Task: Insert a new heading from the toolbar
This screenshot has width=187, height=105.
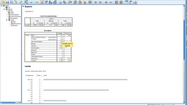Action: tap(127, 2)
